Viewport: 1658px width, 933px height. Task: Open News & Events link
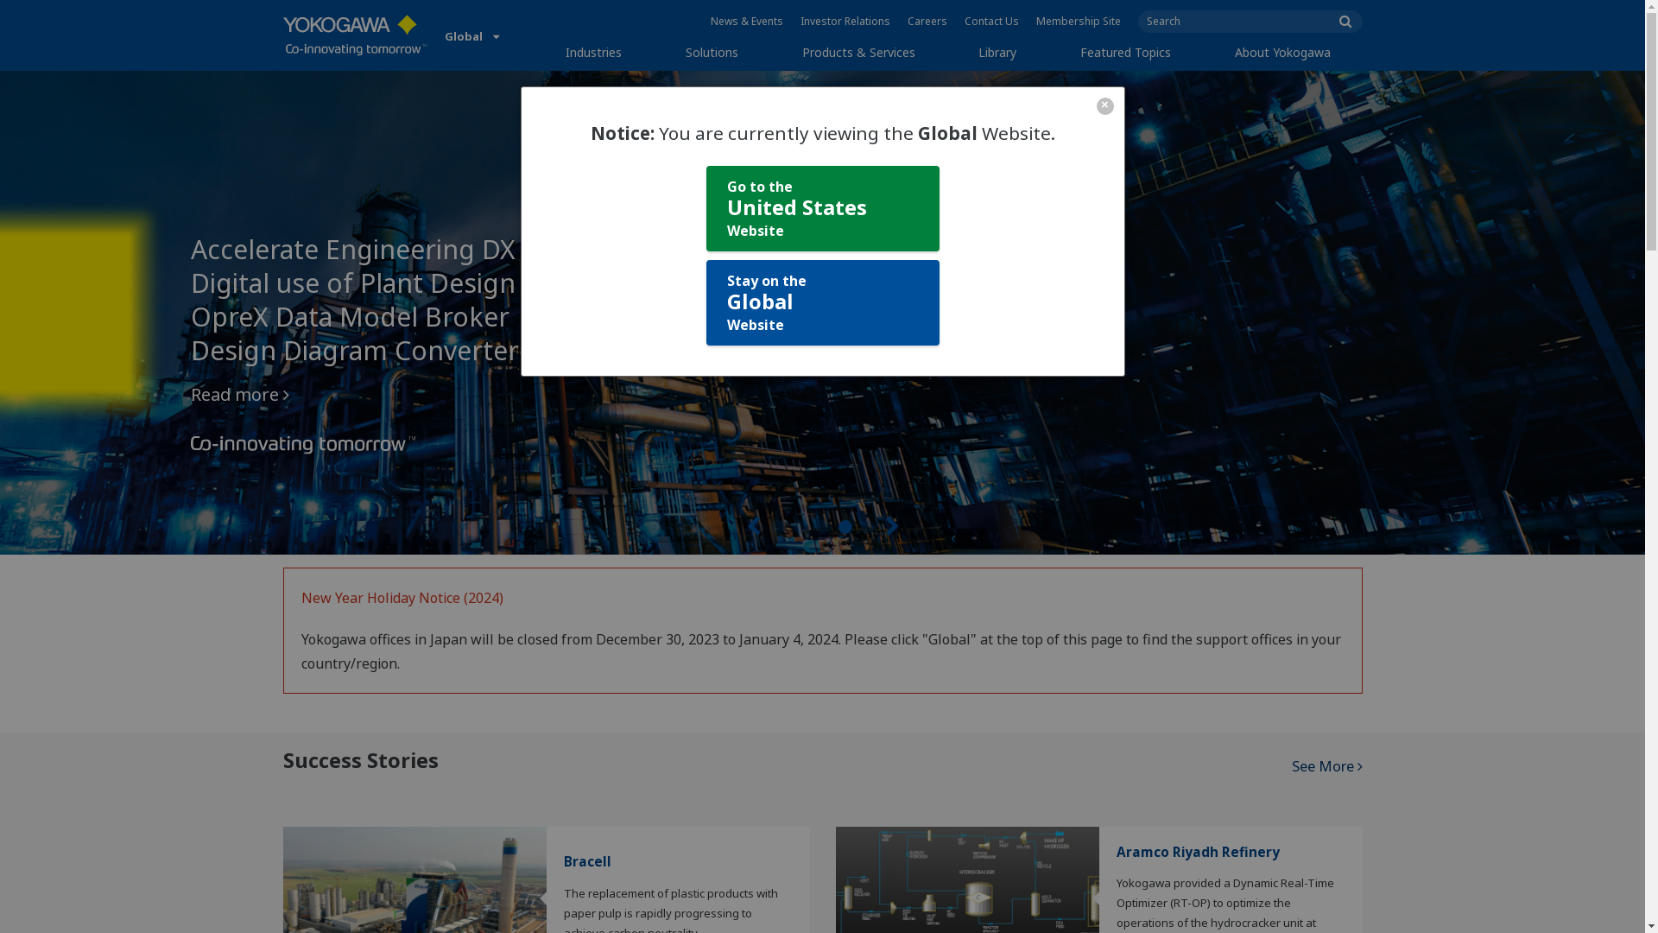(746, 22)
